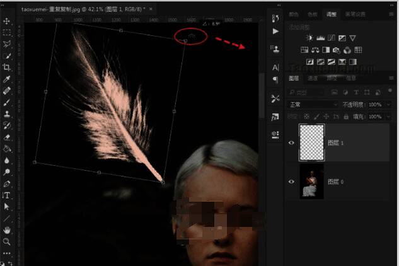Switch to the 颜色 panel tab
The width and height of the screenshot is (399, 266).
tap(294, 14)
